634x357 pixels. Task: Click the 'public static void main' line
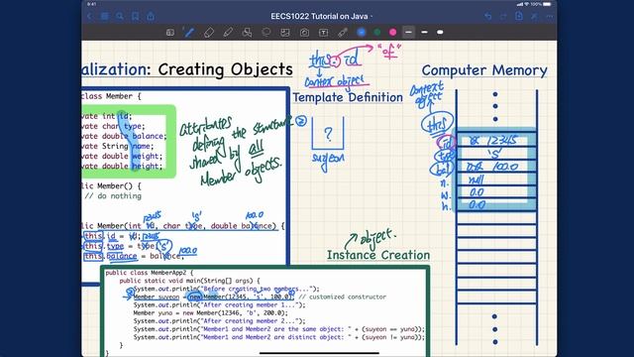coord(189,281)
